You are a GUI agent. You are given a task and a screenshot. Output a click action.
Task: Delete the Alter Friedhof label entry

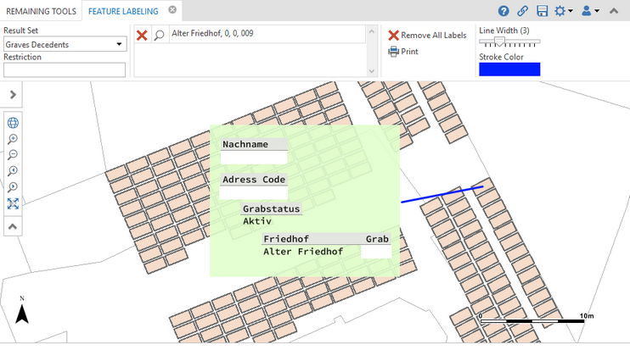point(142,36)
